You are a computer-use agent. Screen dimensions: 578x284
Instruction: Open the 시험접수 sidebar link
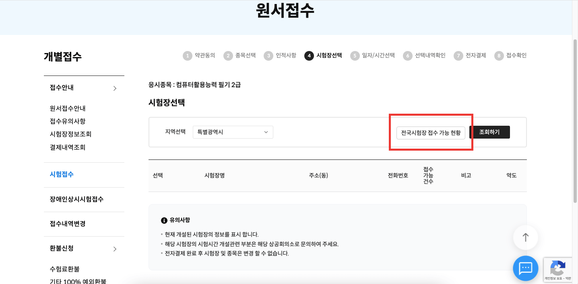[61, 174]
